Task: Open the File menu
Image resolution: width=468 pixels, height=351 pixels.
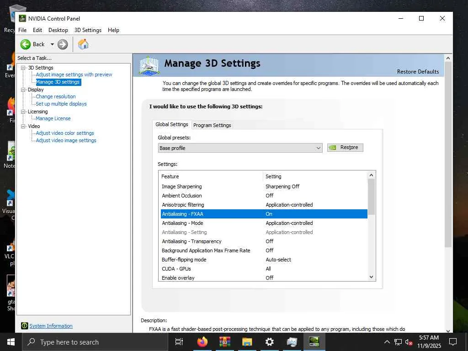Action: click(x=22, y=30)
